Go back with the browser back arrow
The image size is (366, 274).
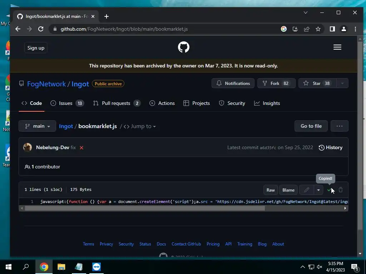point(18,29)
